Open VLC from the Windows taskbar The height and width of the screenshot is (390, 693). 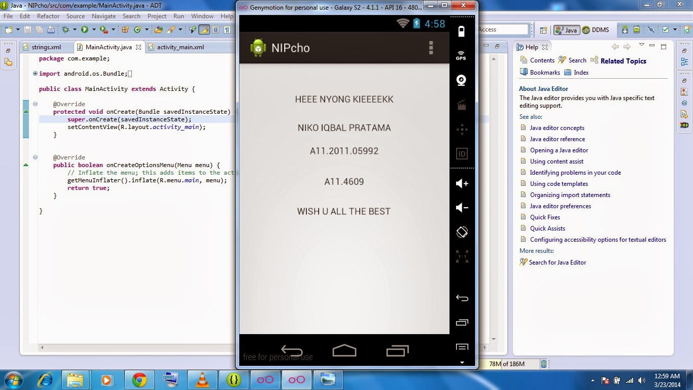pos(202,379)
